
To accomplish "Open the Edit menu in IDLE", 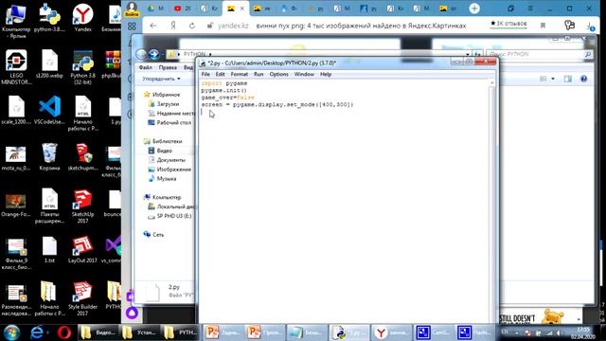I will (x=220, y=74).
